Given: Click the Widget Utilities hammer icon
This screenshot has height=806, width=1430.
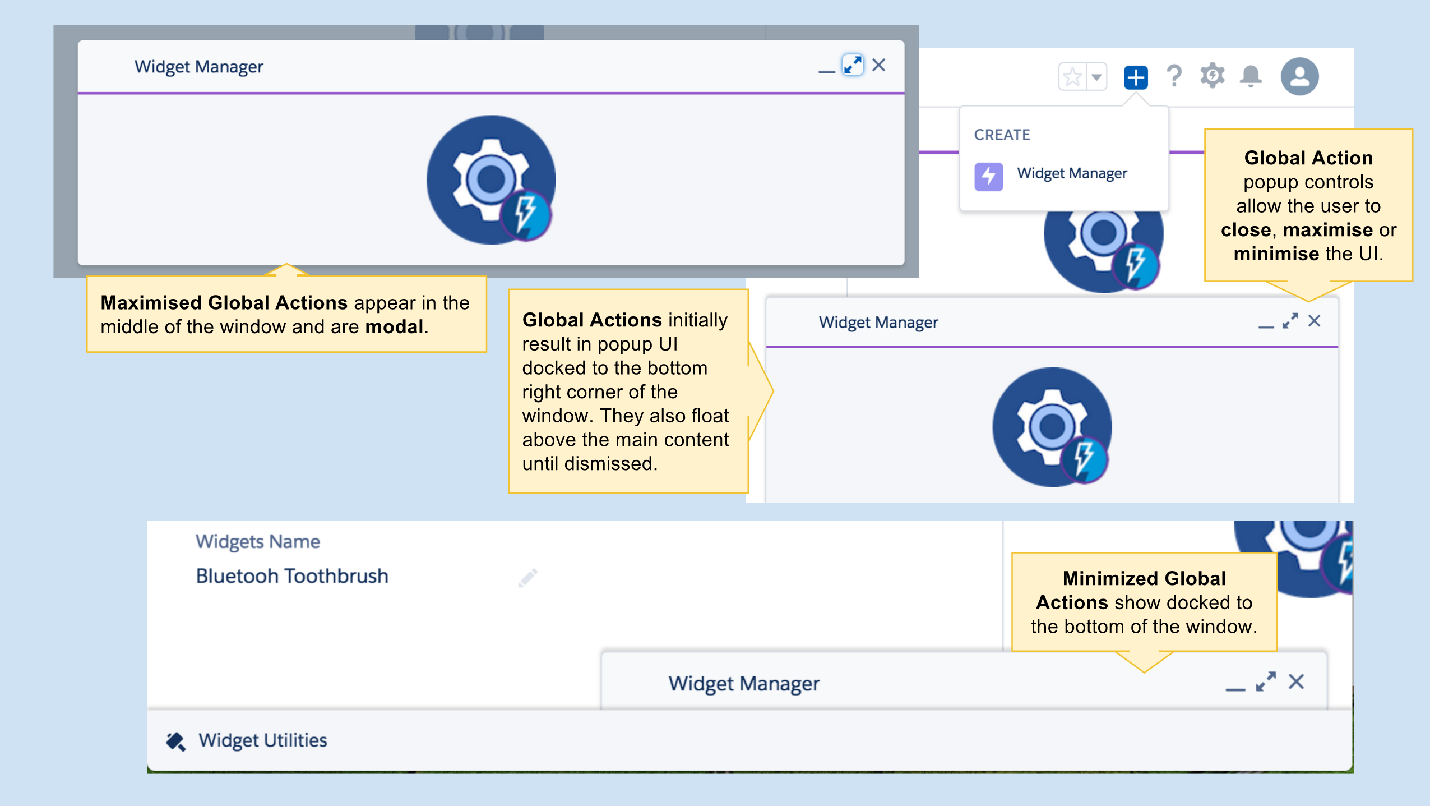Looking at the screenshot, I should click(x=175, y=741).
